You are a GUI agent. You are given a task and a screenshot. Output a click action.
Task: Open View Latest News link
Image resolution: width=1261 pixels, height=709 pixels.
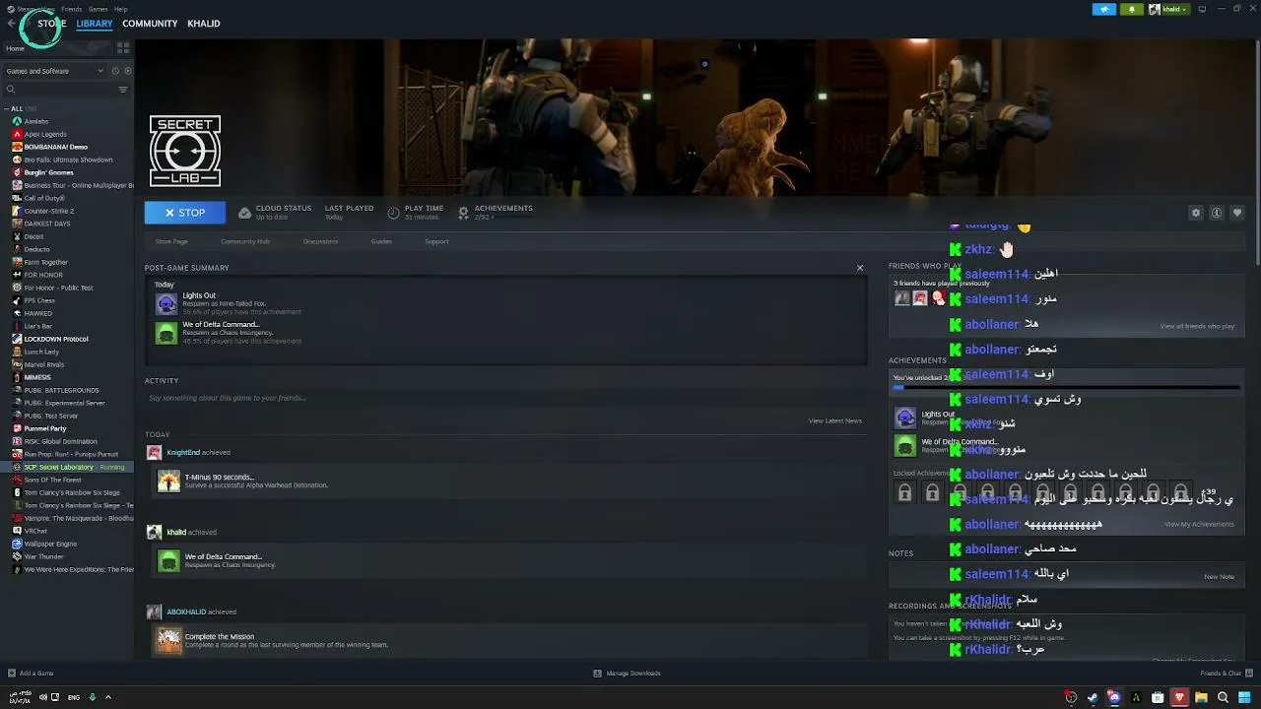click(x=835, y=420)
